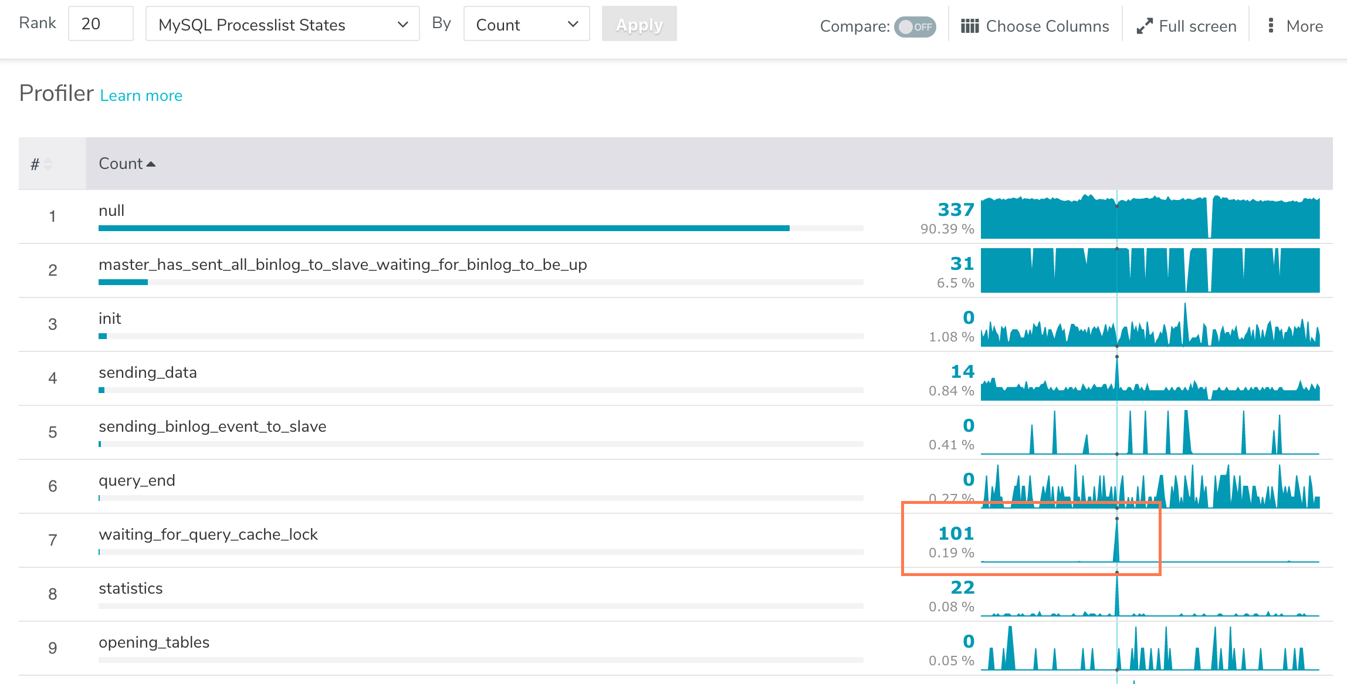Toggle the Compare switch on
Screen dimensions: 1347x684
point(914,27)
